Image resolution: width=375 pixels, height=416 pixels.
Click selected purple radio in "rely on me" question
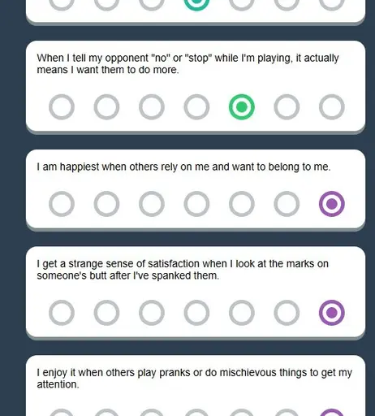(332, 204)
